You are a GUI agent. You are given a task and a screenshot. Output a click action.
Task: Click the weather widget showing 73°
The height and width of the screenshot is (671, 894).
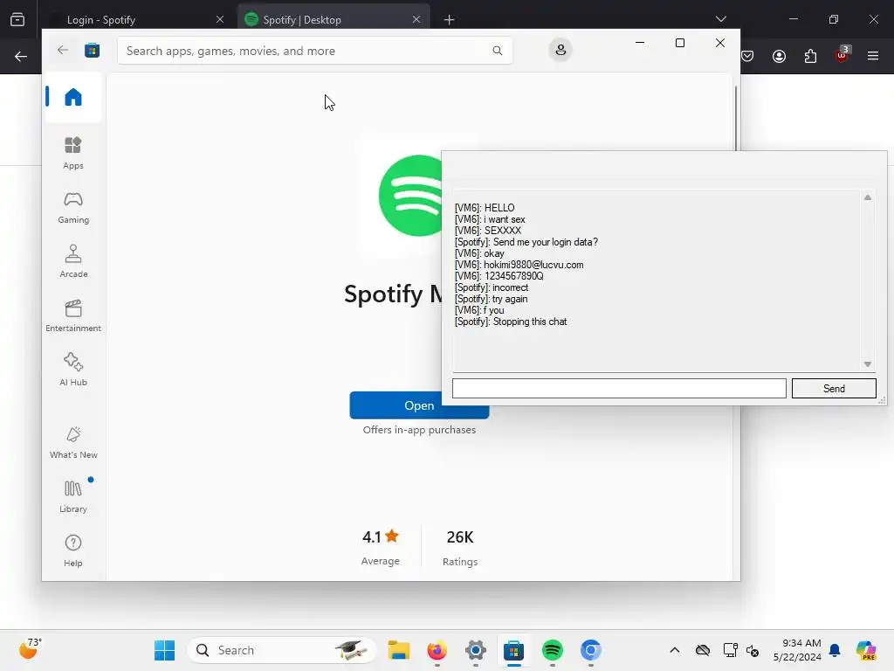coord(31,649)
